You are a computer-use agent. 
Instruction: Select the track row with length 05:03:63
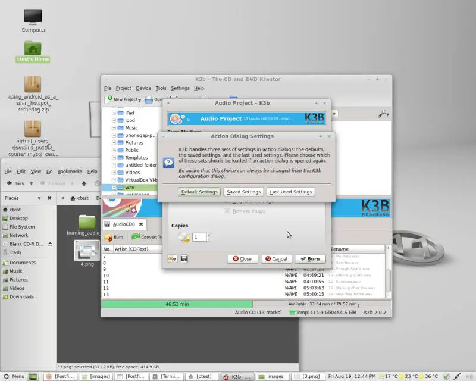(x=244, y=288)
